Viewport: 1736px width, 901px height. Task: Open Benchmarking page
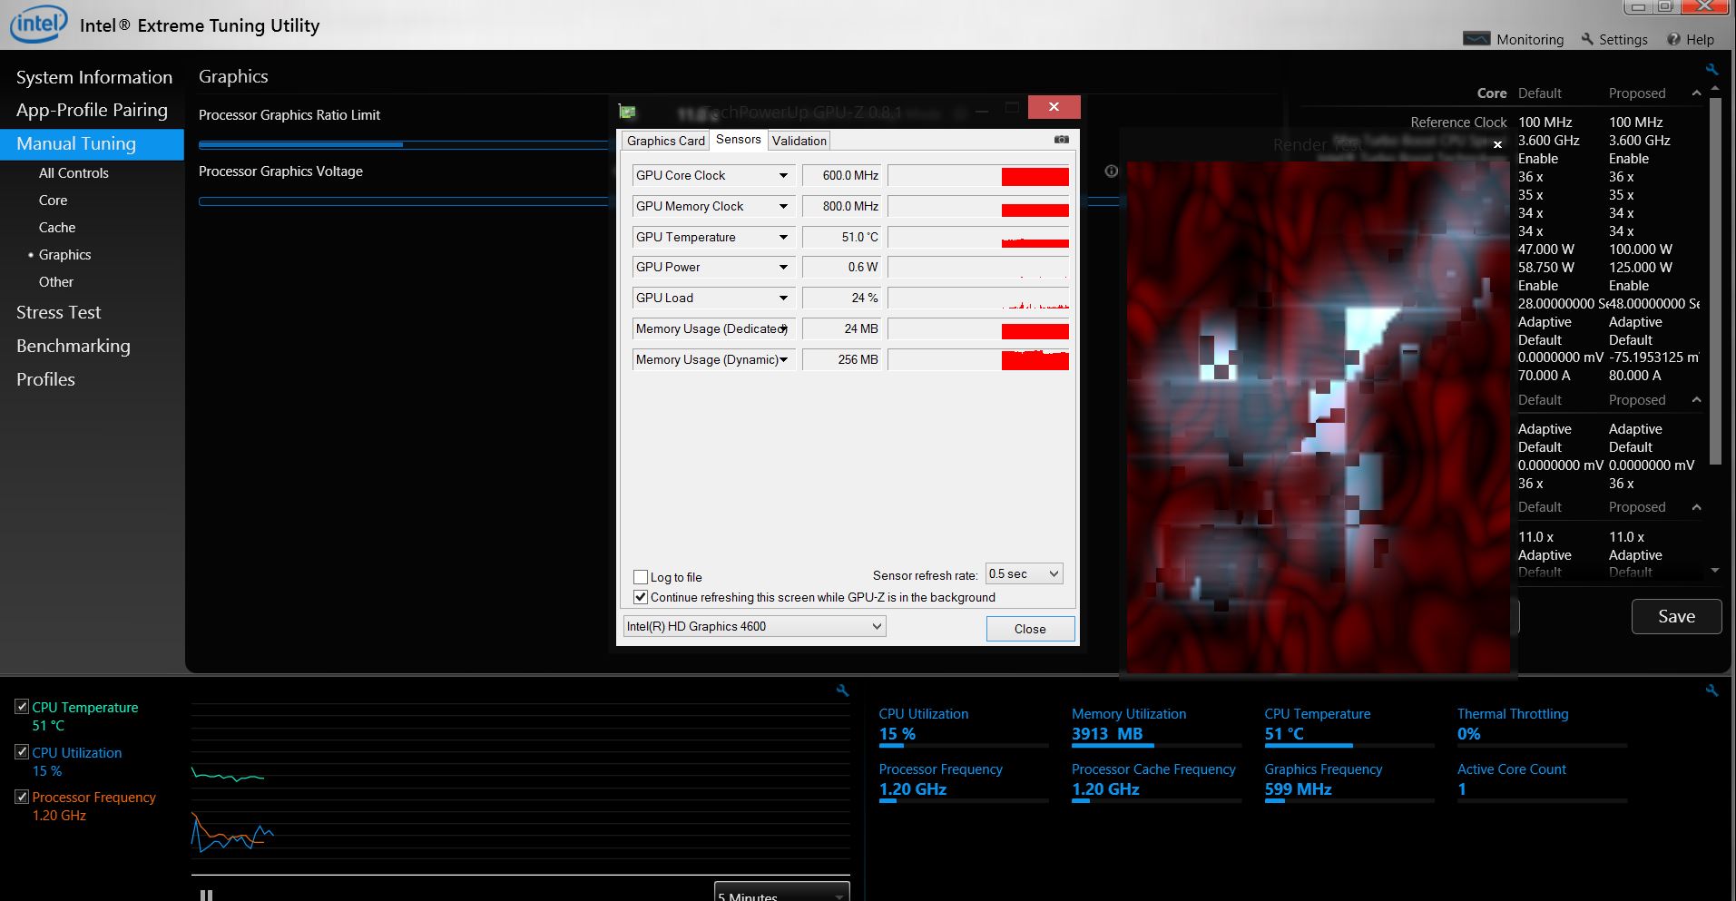click(x=74, y=346)
